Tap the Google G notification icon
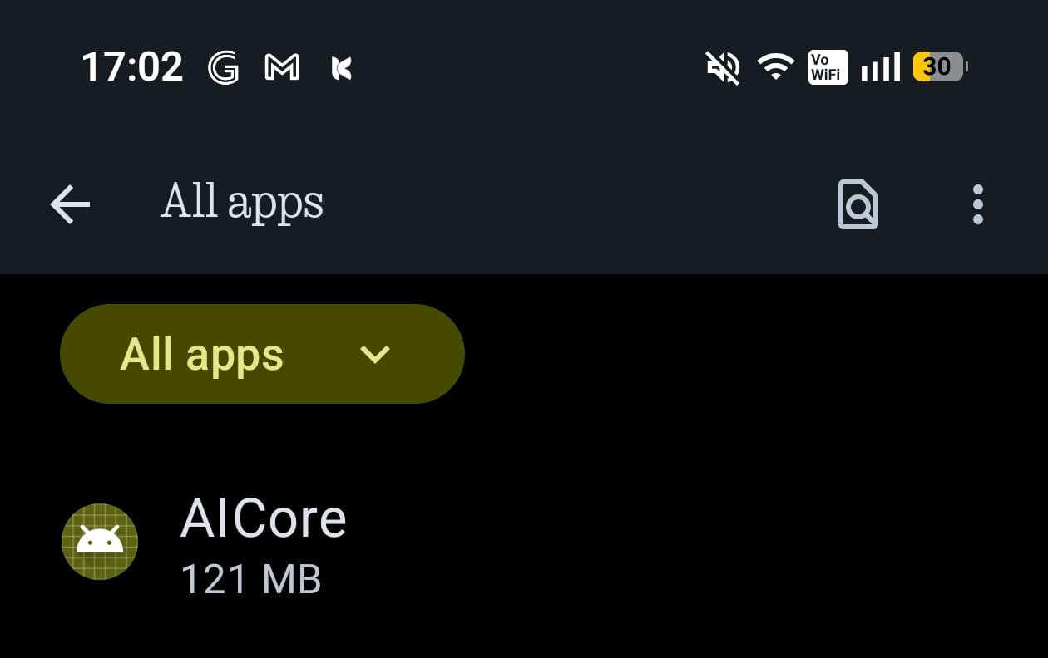Image resolution: width=1048 pixels, height=658 pixels. pyautogui.click(x=223, y=67)
